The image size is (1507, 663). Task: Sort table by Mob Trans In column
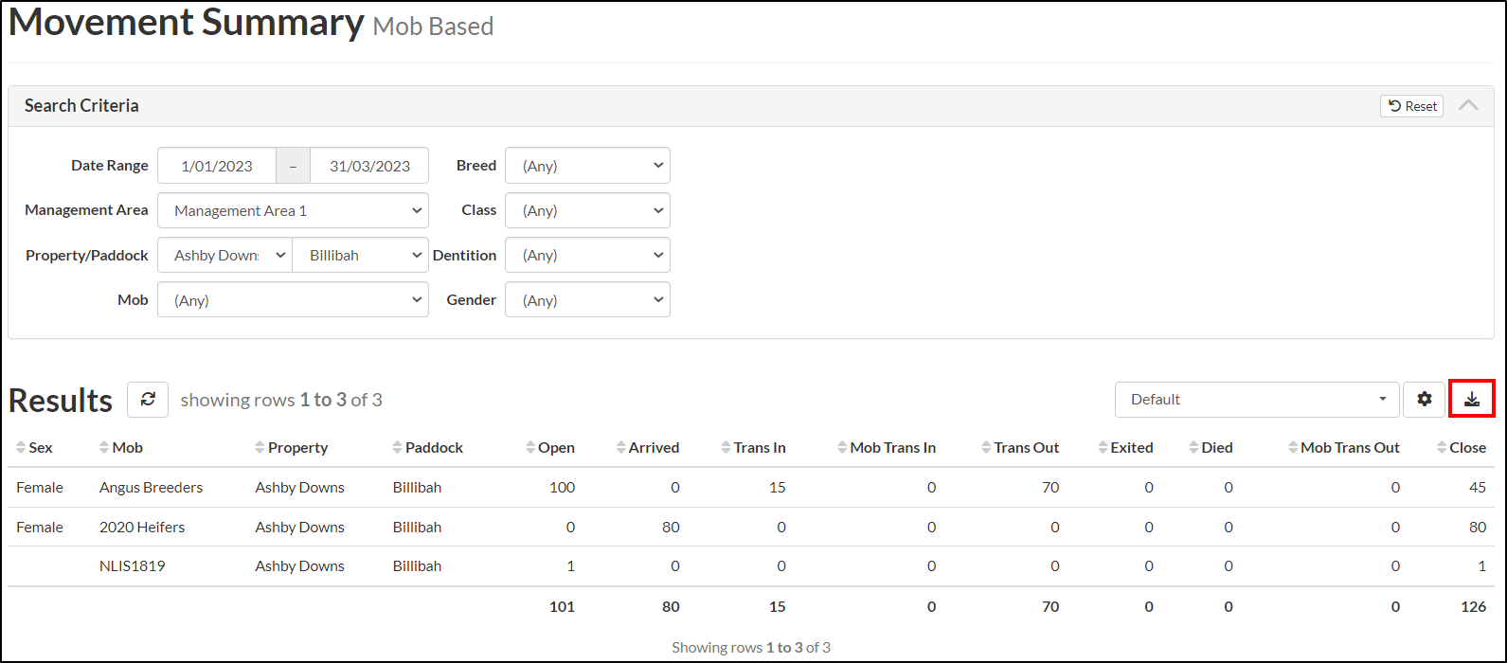coord(887,447)
